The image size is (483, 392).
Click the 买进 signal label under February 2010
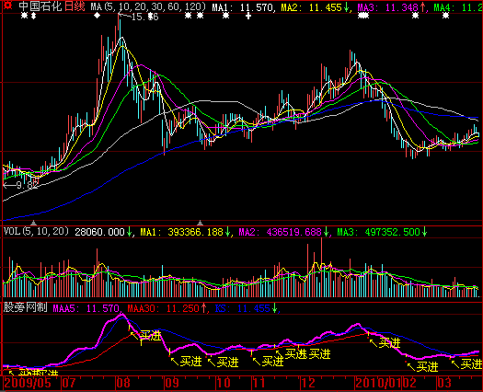(x=428, y=367)
